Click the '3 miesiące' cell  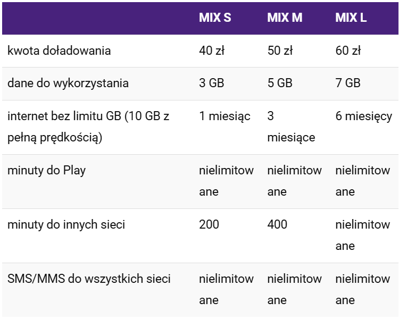pyautogui.click(x=291, y=127)
